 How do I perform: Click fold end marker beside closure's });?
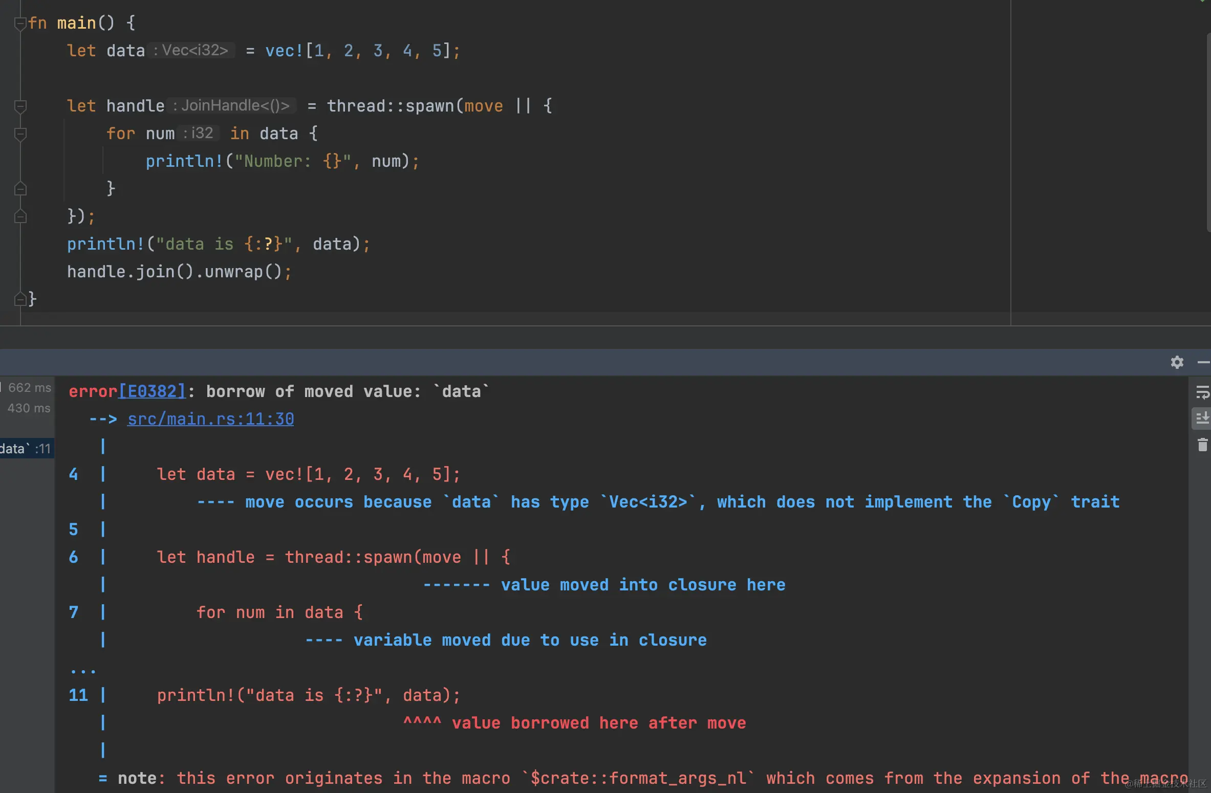[20, 216]
